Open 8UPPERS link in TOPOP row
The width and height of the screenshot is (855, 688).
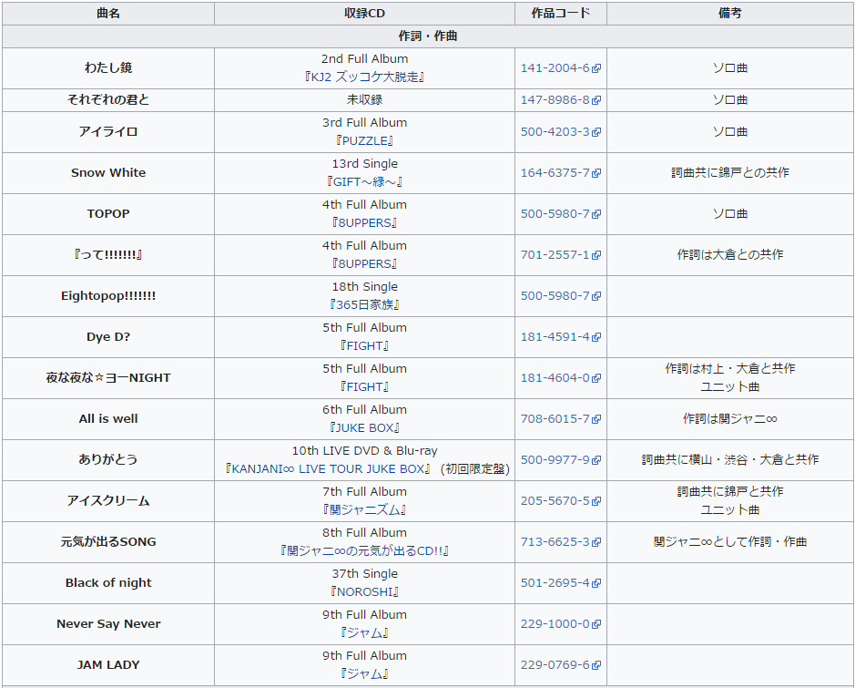364,222
